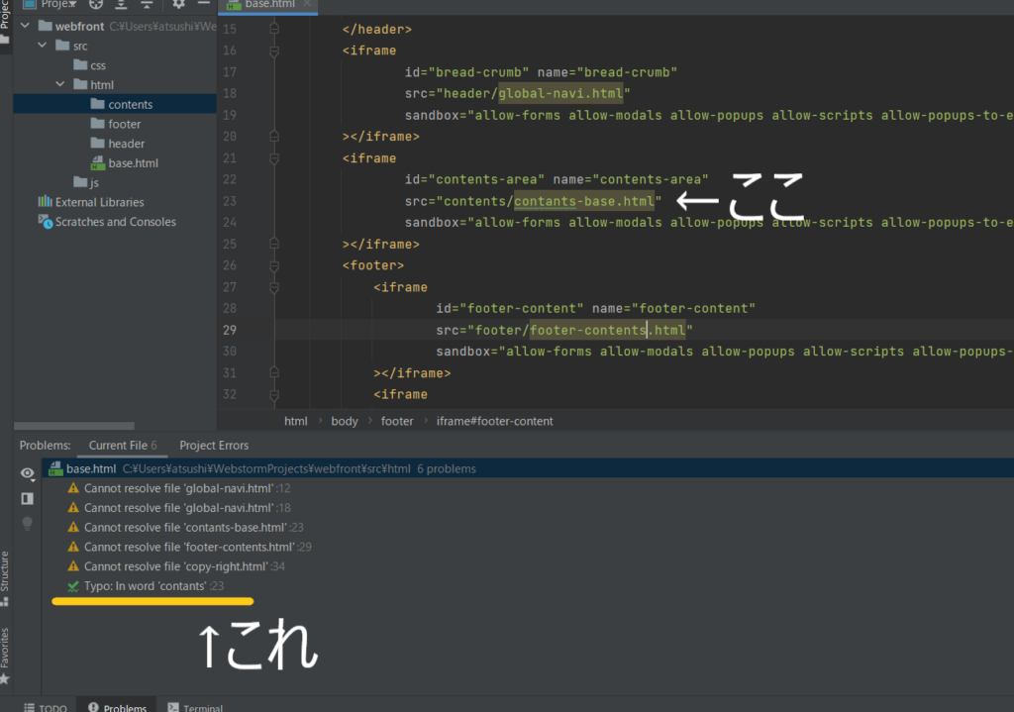This screenshot has height=712, width=1014.
Task: Hide the Project panel with minus icon
Action: click(204, 4)
